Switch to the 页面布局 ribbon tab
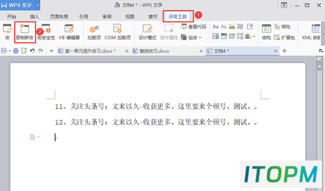 (59, 17)
